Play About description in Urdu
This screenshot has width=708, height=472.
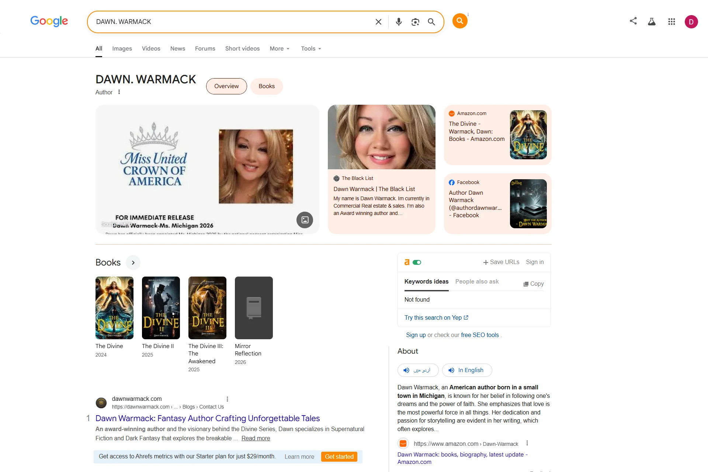tap(418, 370)
